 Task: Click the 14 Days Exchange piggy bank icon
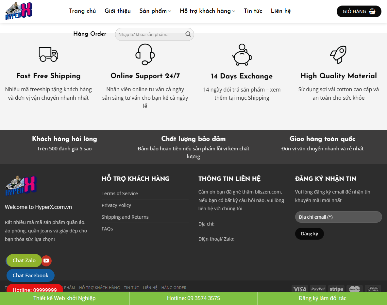(x=242, y=55)
